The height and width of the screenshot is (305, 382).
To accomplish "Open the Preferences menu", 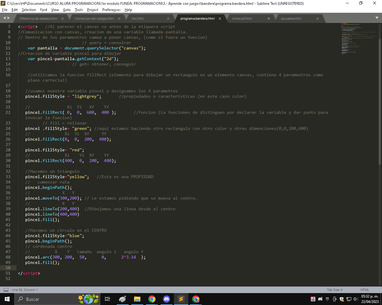I will tap(111, 10).
